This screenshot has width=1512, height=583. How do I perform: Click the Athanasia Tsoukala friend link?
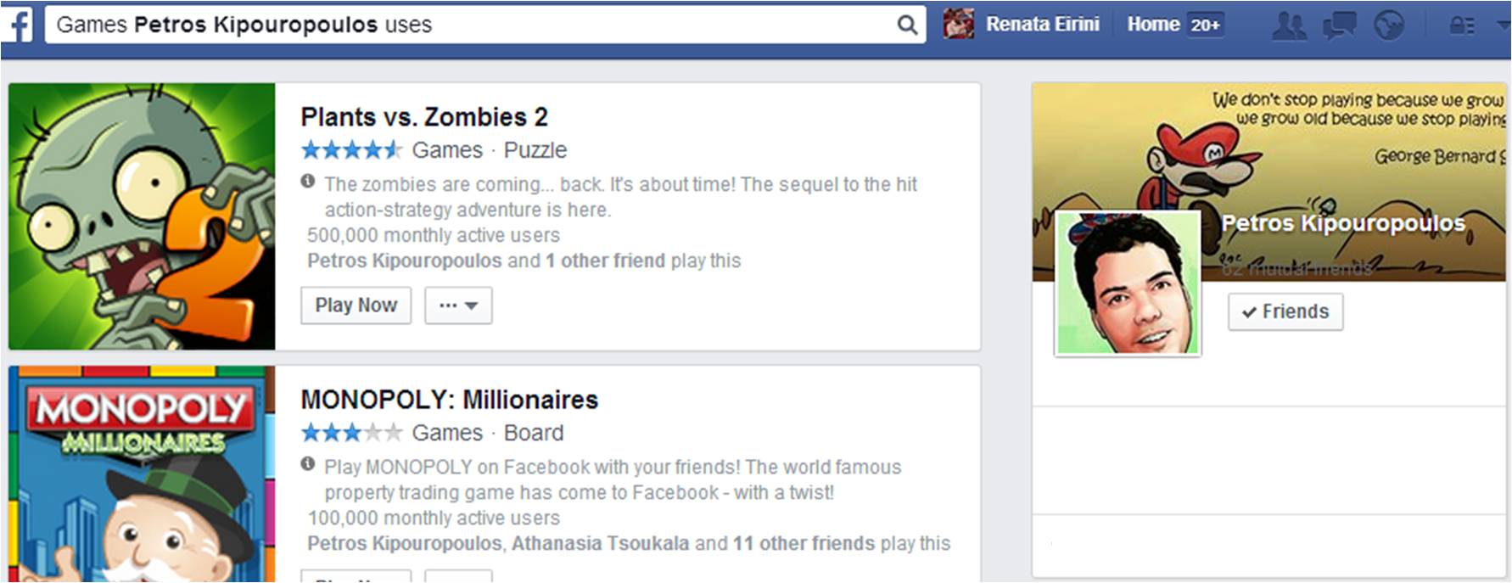point(600,543)
